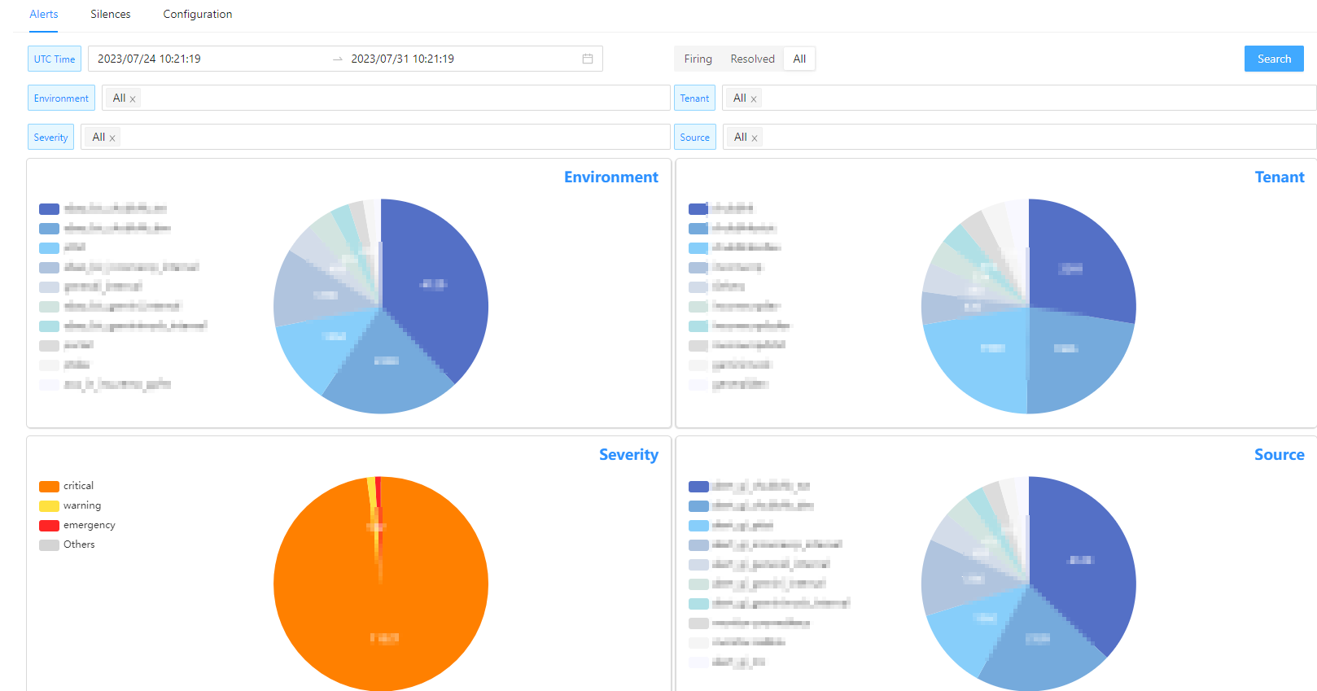Click the Environment filter label
This screenshot has width=1317, height=691.
[x=61, y=98]
